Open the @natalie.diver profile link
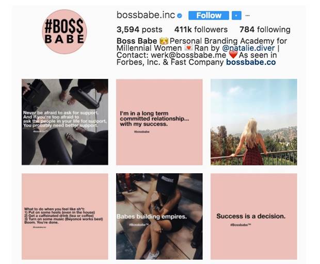The height and width of the screenshot is (264, 320). pos(248,48)
